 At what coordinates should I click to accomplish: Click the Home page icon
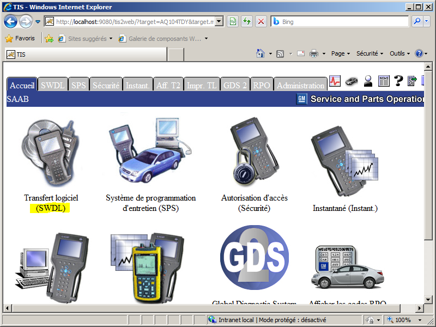click(x=261, y=53)
